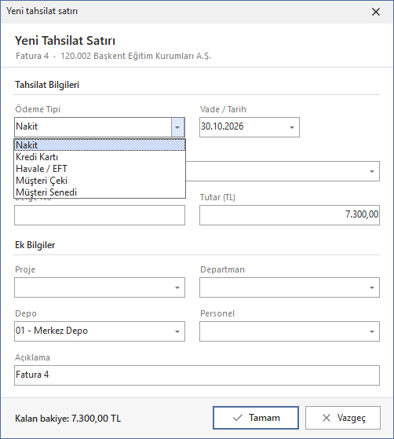
Task: Click the Personel label
Action: pos(217,313)
